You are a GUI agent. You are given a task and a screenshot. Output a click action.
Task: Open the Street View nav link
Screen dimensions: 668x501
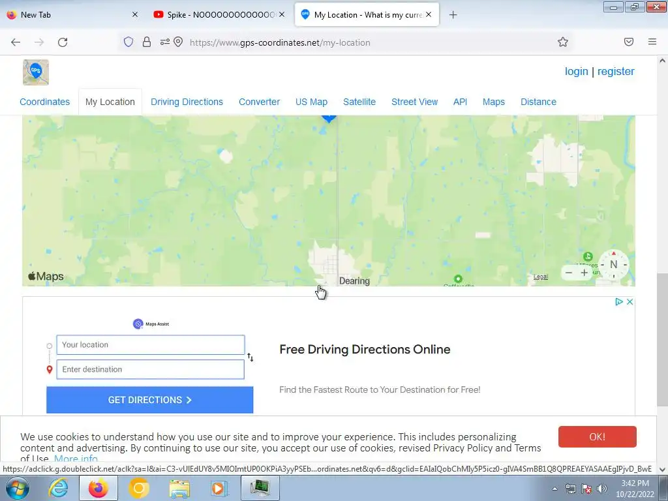coord(414,102)
